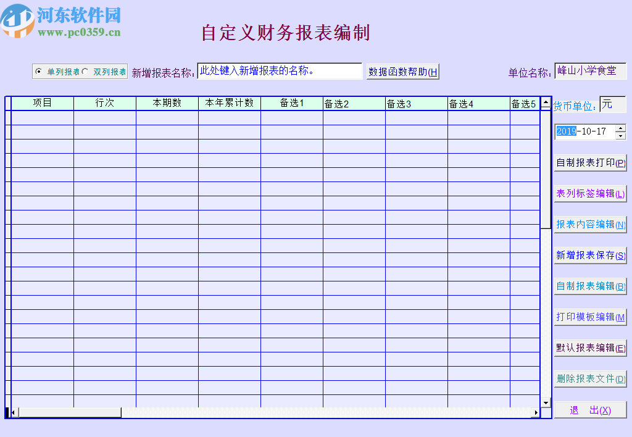Click the 货币单位 field showing 元
Image resolution: width=632 pixels, height=437 pixels.
point(613,104)
